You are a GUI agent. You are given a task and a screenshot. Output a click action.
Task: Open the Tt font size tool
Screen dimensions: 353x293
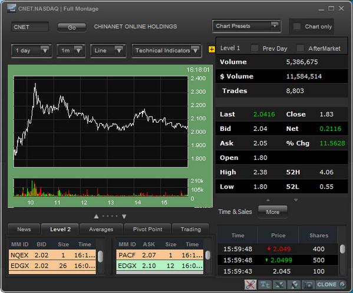(x=265, y=285)
